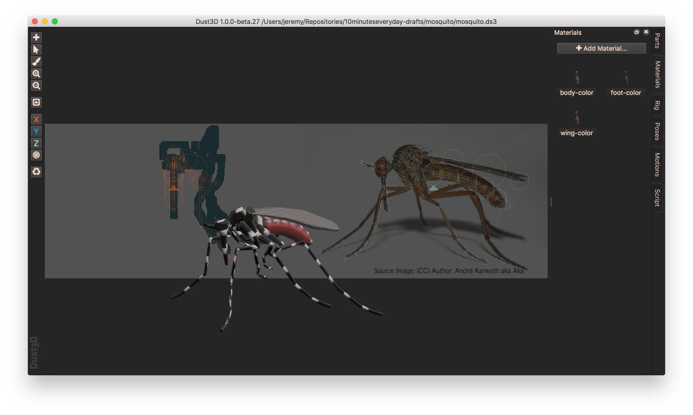Activate the Select arrow tool
This screenshot has width=693, height=415.
[x=36, y=50]
